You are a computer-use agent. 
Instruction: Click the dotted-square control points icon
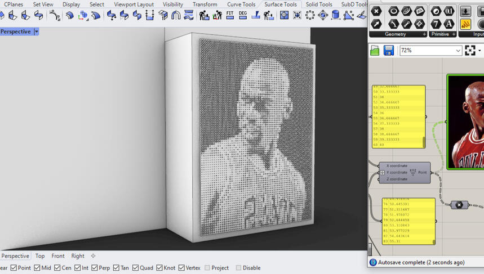click(310, 15)
